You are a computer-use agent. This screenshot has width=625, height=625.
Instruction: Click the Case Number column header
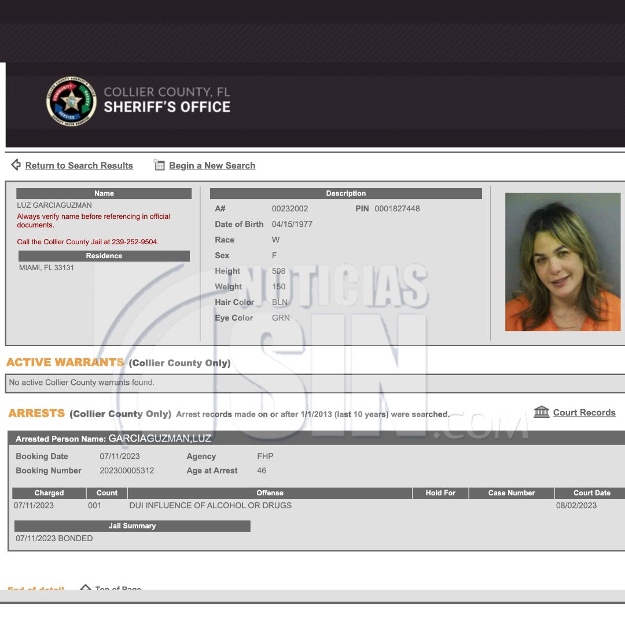point(512,493)
